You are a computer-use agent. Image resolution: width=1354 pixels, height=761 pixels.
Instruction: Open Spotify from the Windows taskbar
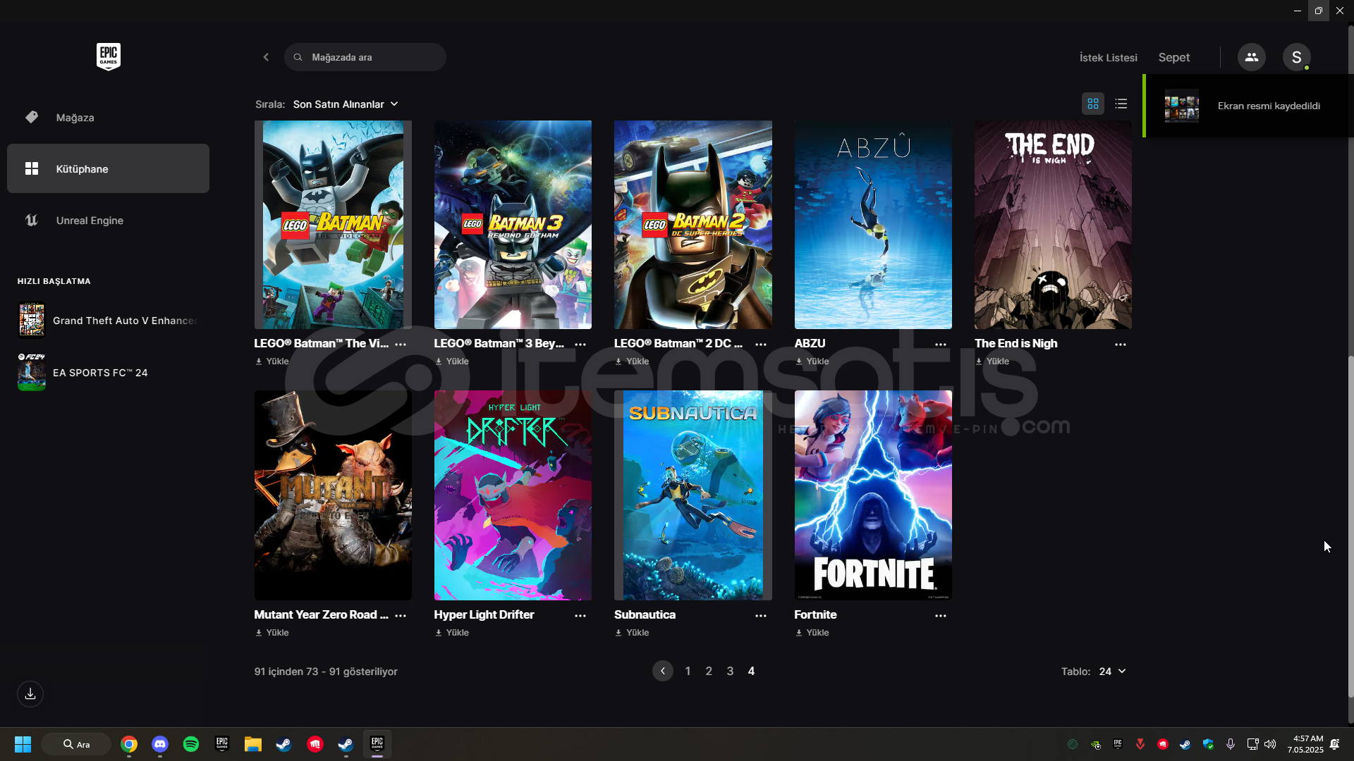point(190,744)
